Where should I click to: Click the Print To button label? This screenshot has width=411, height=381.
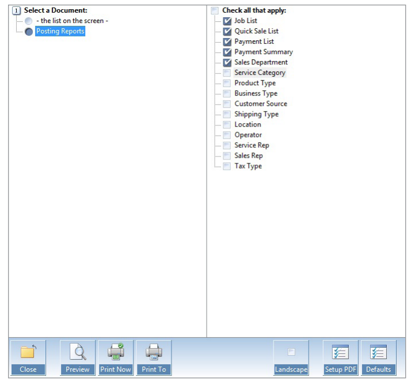[154, 369]
